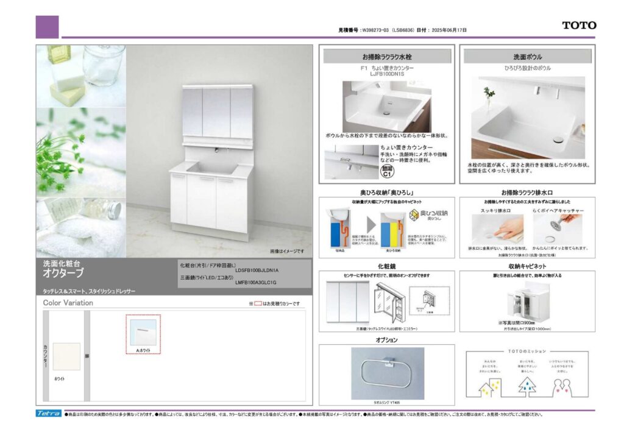Click the LDSFB100BJLDN1A product code
The height and width of the screenshot is (432, 624).
coord(257,270)
